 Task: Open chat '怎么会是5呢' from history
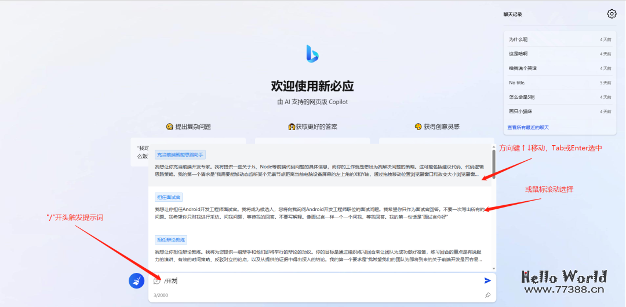click(x=560, y=97)
